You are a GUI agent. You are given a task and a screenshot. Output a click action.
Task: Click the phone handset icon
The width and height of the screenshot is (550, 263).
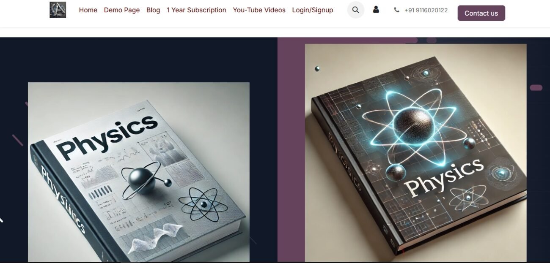click(x=396, y=10)
